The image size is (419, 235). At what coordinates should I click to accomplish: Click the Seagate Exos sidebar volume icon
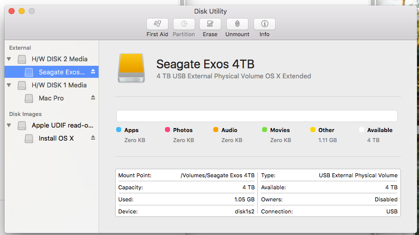(29, 72)
